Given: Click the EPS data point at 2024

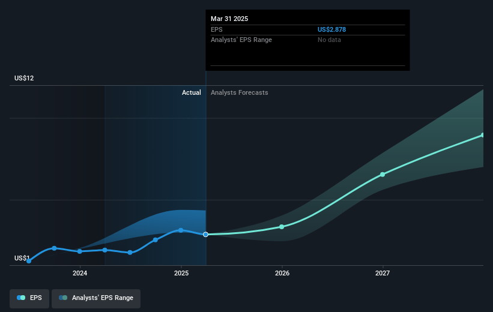Looking at the screenshot, I should coord(80,251).
